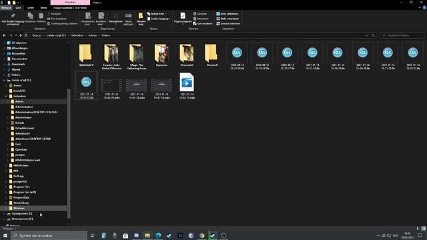Expand the Admin folder tree node
Image resolution: width=427 pixels, height=240 pixels.
tap(7, 101)
